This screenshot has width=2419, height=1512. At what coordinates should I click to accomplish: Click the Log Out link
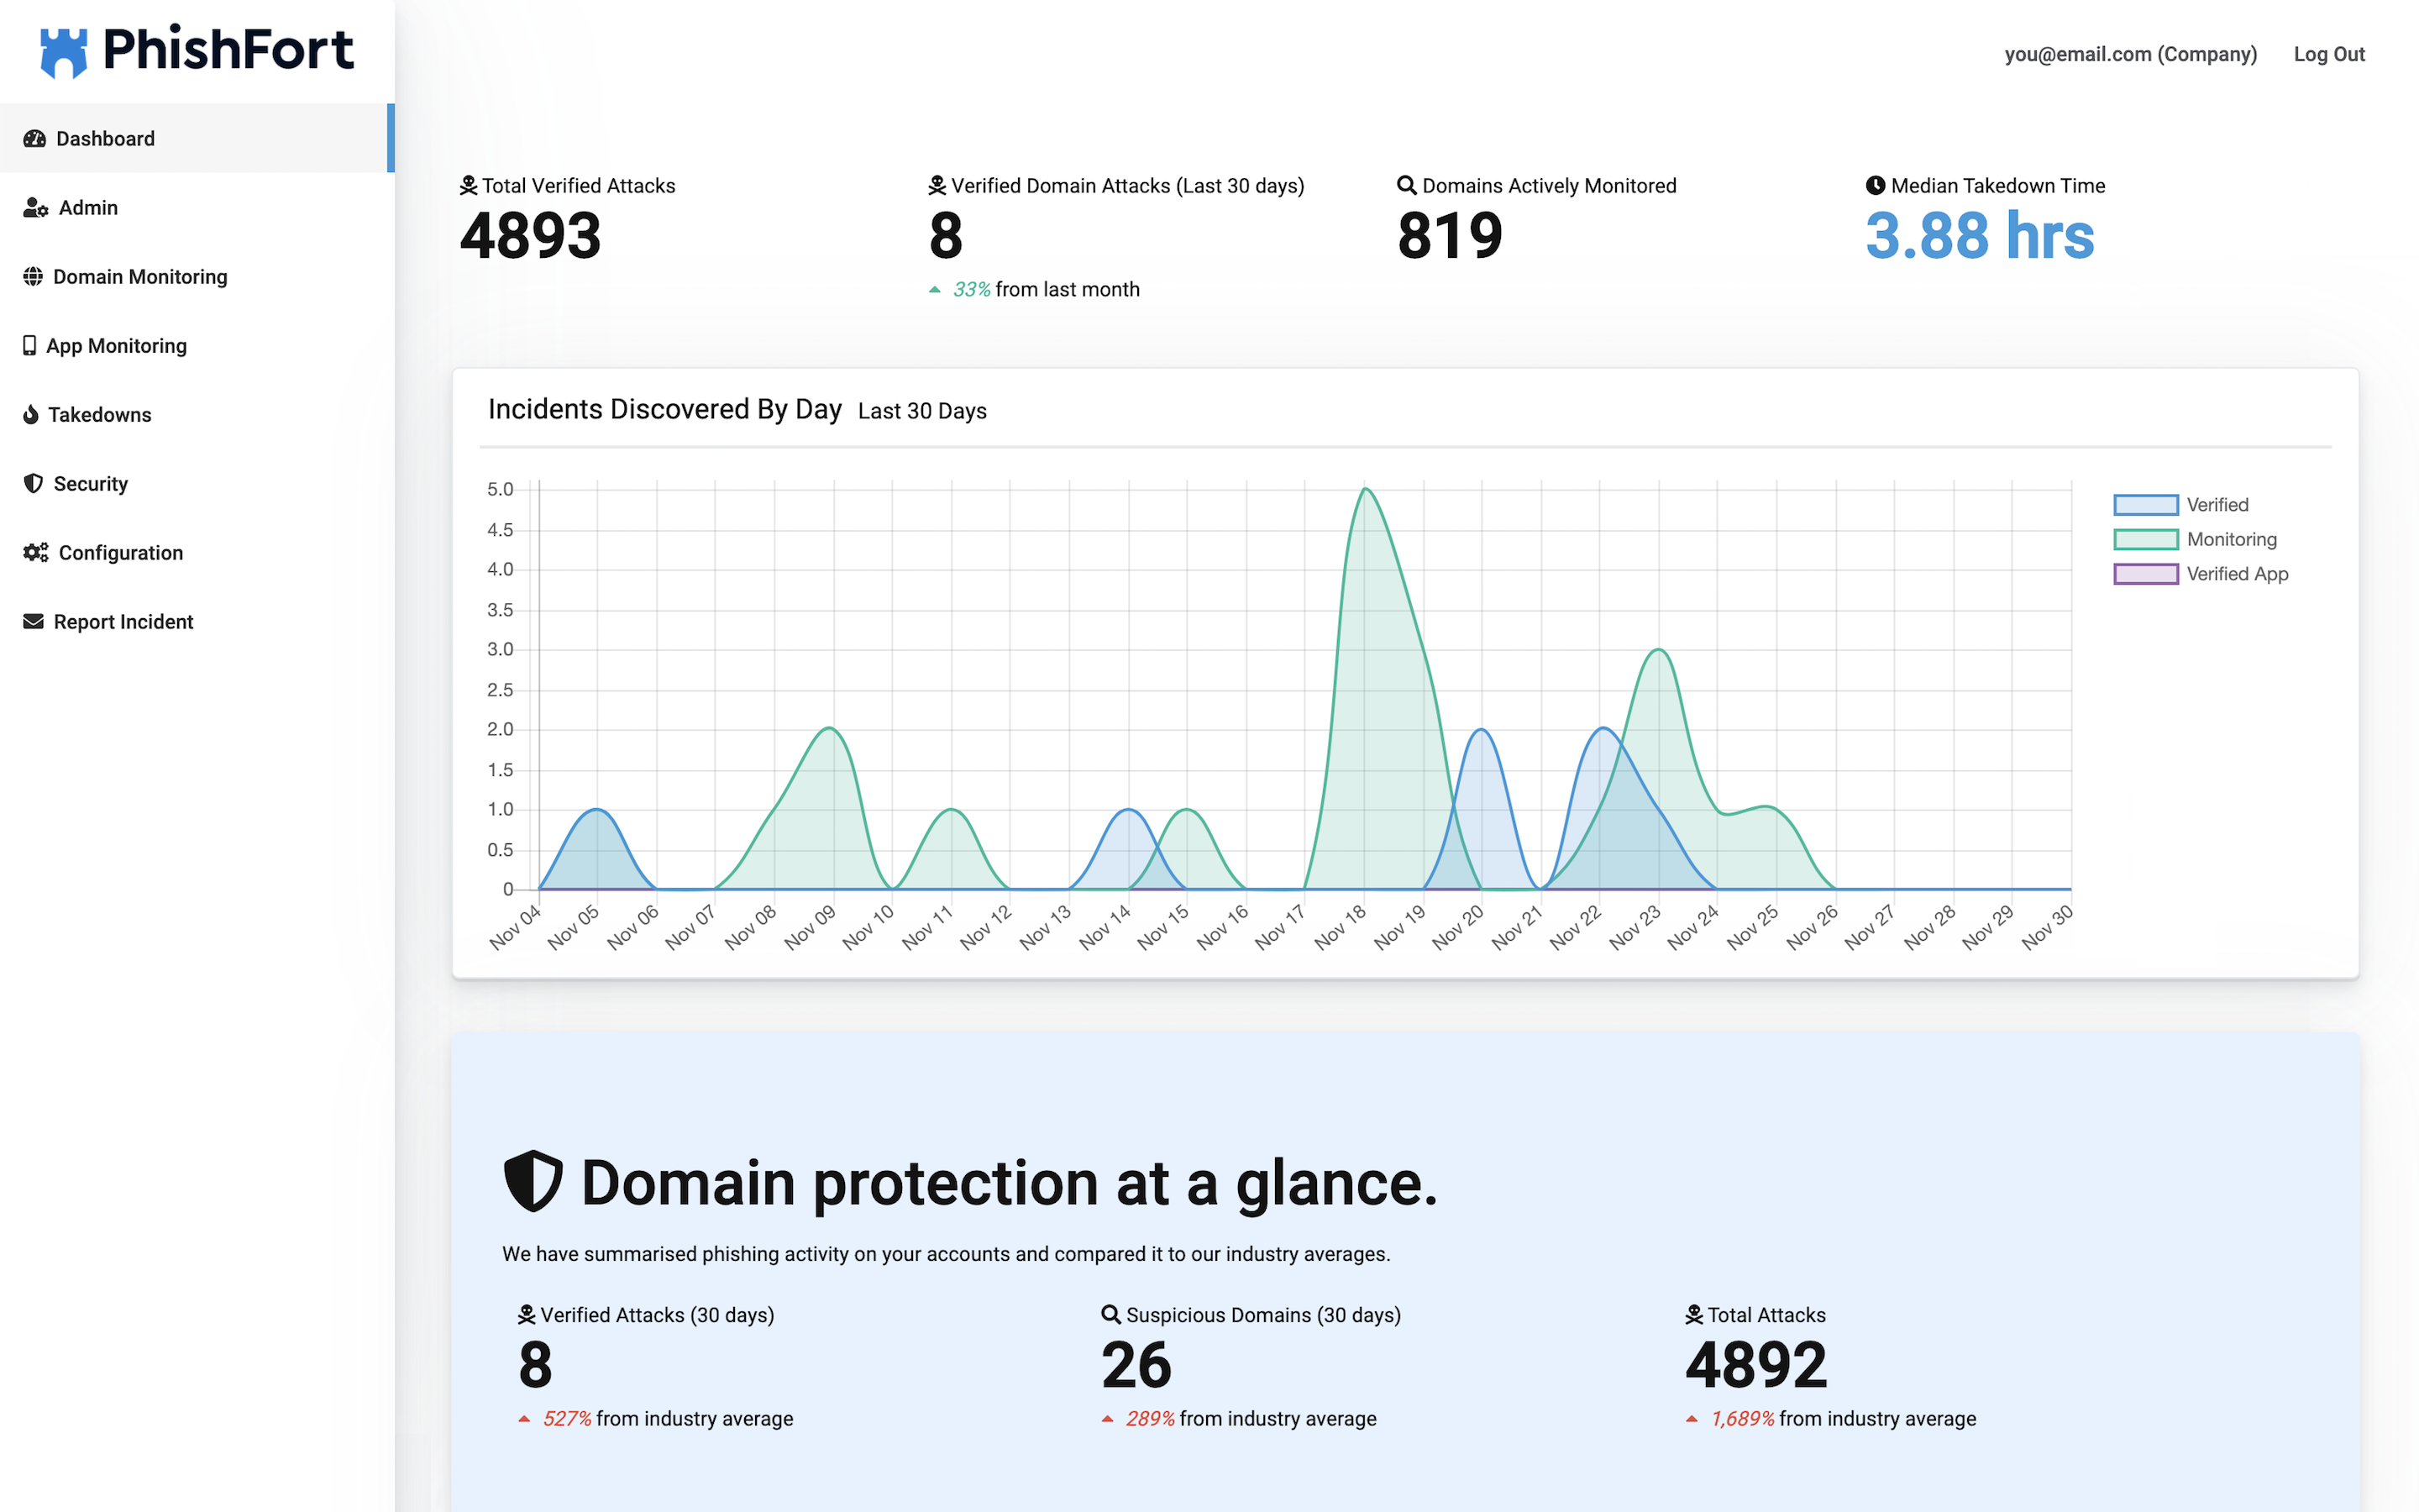[x=2328, y=55]
